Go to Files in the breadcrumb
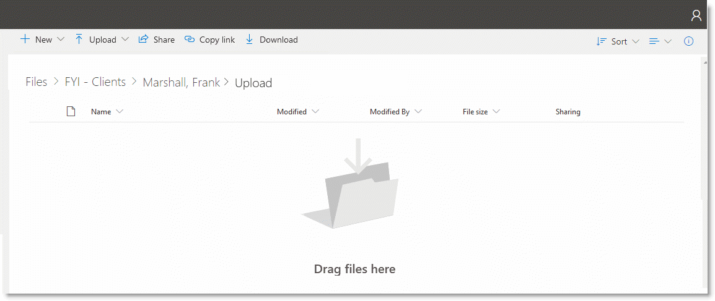 pyautogui.click(x=37, y=82)
